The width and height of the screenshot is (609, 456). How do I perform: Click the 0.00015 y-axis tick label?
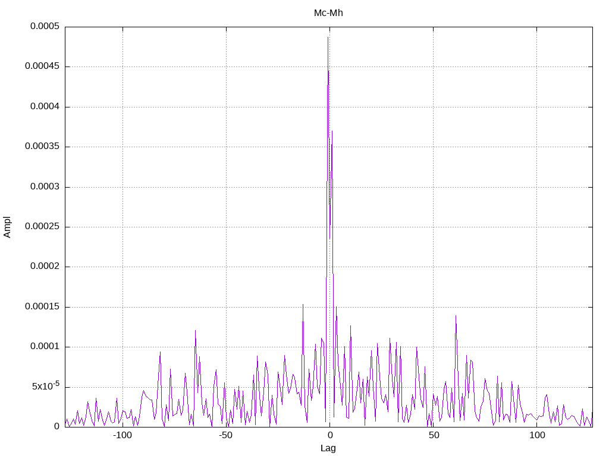coord(42,307)
